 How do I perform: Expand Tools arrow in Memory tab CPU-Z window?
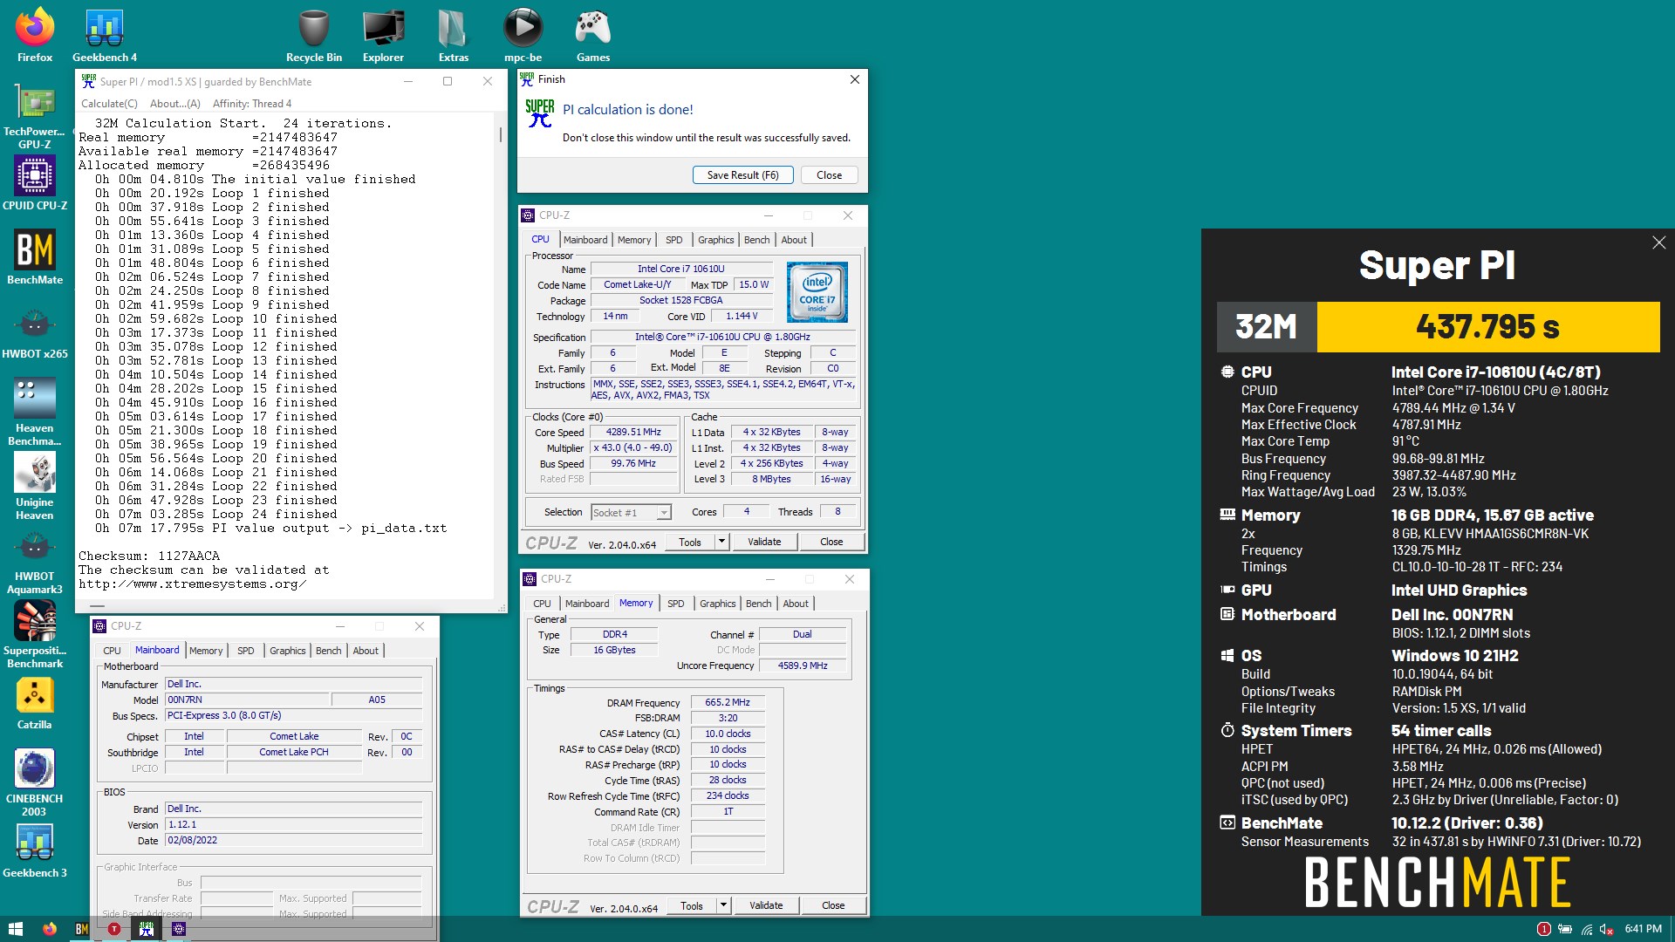[x=723, y=905]
